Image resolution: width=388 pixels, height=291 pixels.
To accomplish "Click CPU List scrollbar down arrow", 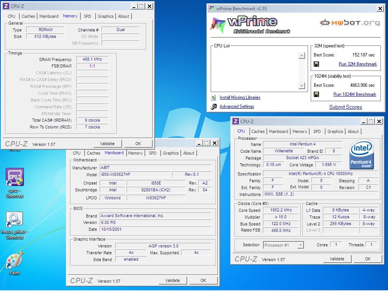I will click(302, 86).
